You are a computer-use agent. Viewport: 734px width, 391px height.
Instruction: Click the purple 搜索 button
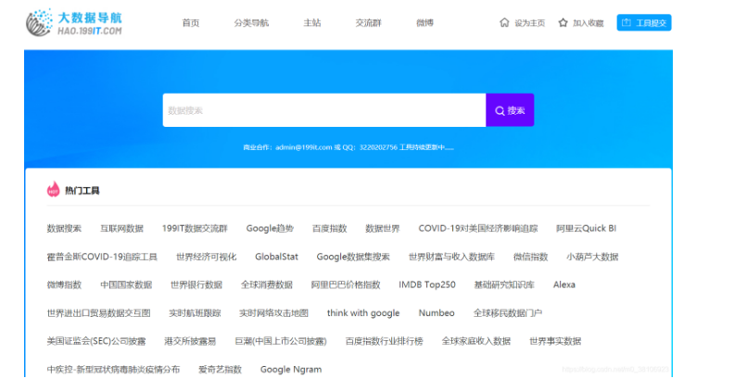click(x=510, y=110)
